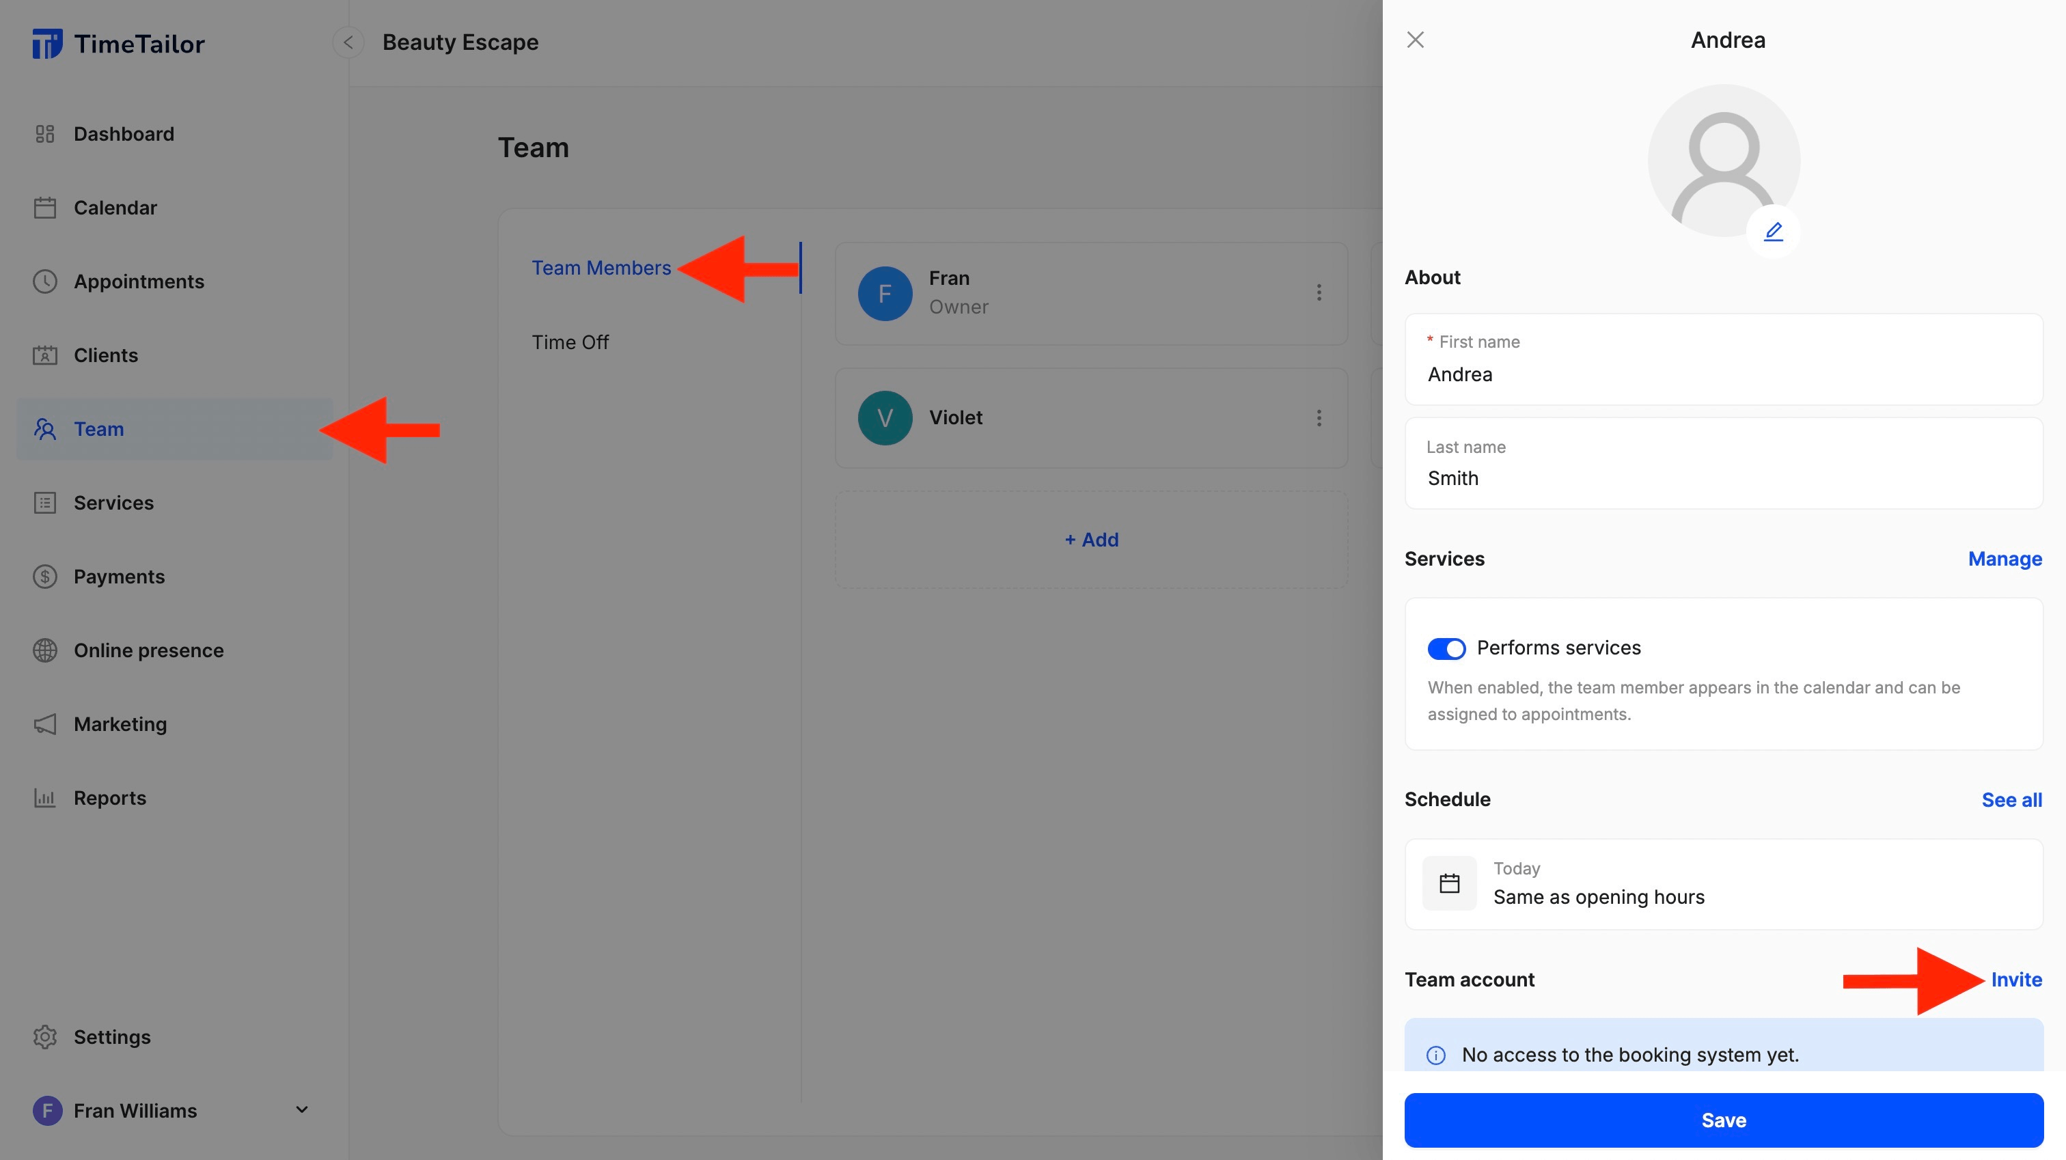Open the options menu for Fran

(1319, 293)
